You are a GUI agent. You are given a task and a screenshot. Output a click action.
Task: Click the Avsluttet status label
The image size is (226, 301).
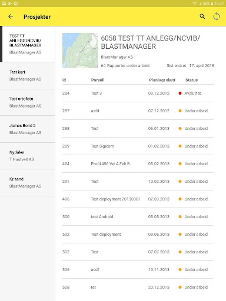(192, 93)
